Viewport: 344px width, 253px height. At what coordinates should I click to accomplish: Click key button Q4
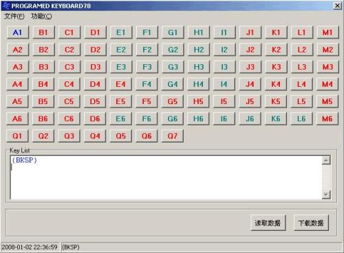[x=95, y=136]
